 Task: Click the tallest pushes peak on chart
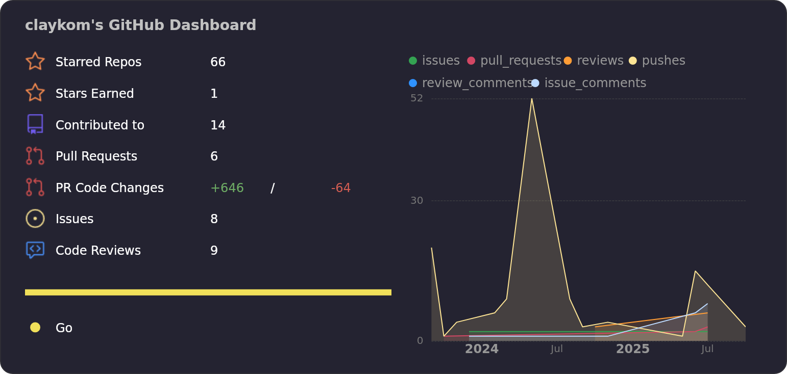coord(532,99)
